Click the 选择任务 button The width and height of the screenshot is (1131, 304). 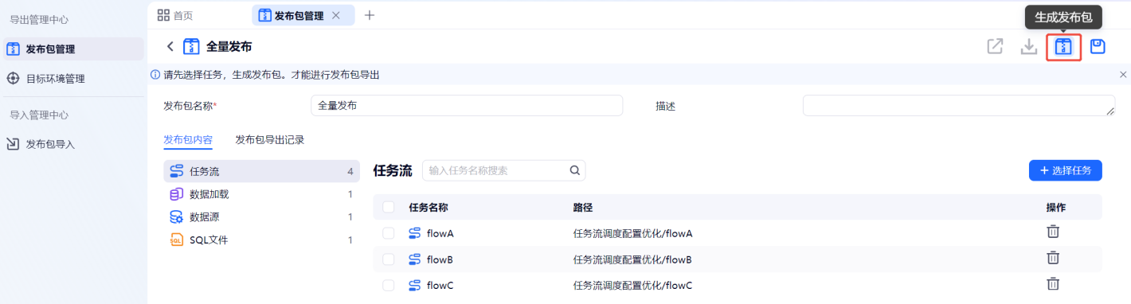tap(1066, 170)
